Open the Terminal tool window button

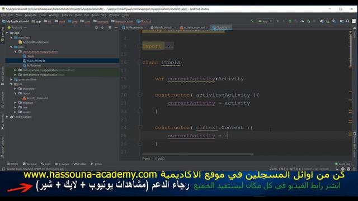tap(30, 164)
